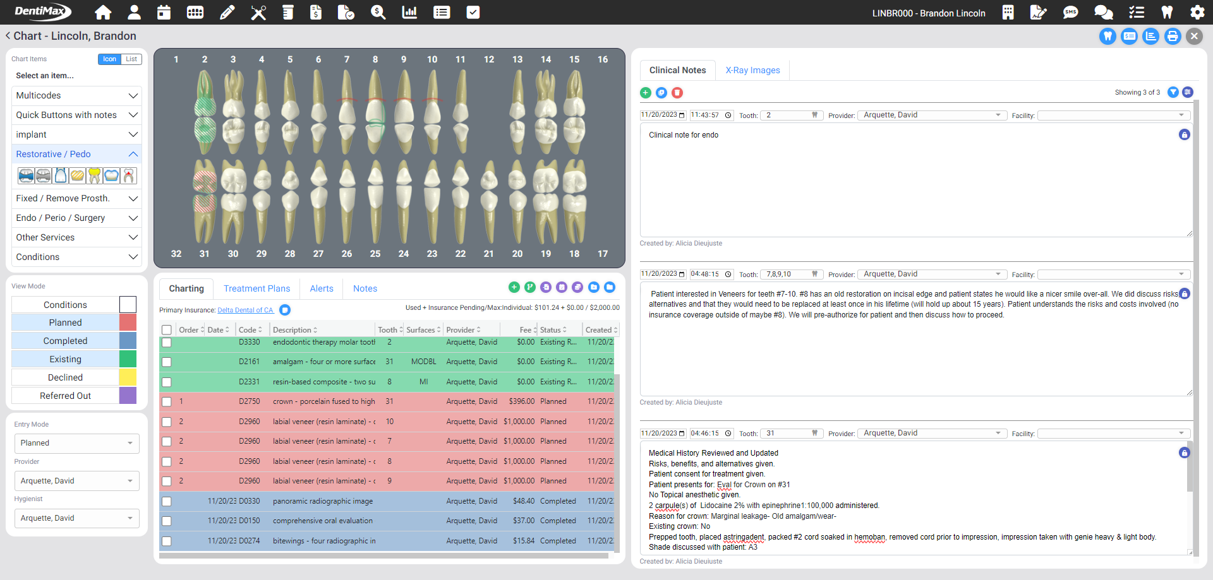Image resolution: width=1213 pixels, height=580 pixels.
Task: Open the Delta Dental of CA insurance link
Action: [x=245, y=310]
